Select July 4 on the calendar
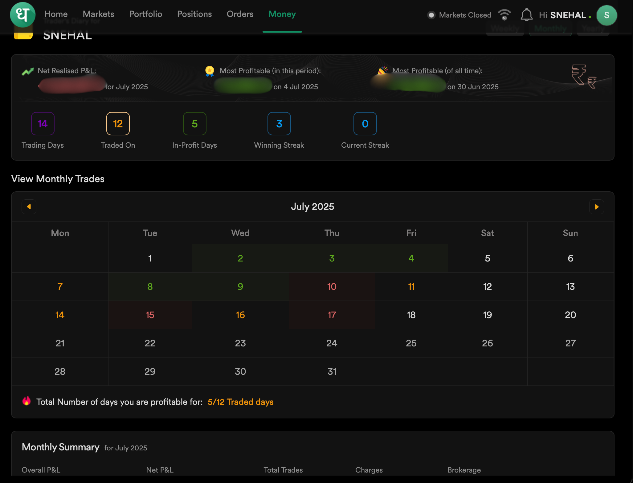633x483 pixels. 411,258
